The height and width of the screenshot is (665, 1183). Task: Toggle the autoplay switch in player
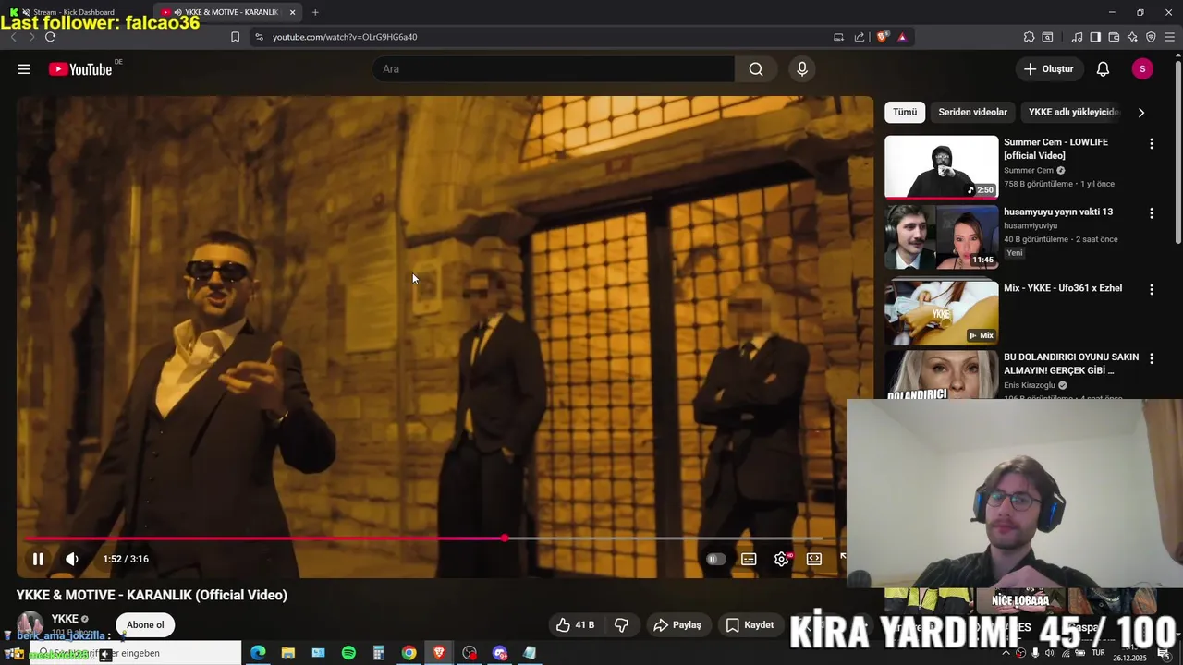(714, 559)
